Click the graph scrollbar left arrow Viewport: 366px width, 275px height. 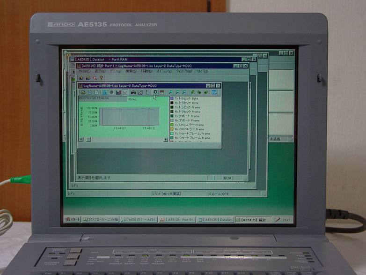[81, 140]
